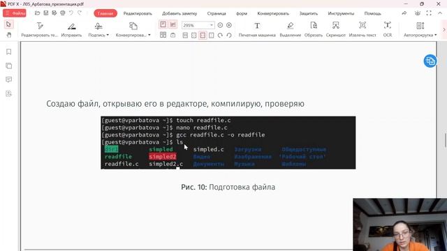447x251 pixels.
Task: Click the terminal screenshot image in the document
Action: click(228, 142)
